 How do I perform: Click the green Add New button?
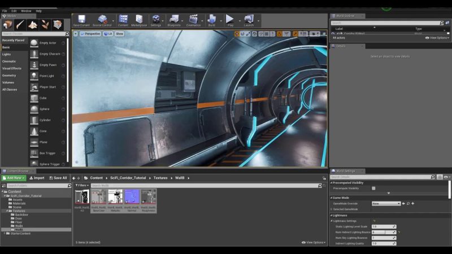pos(13,178)
